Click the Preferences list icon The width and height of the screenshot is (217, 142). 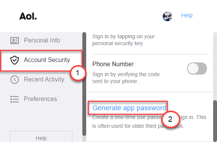coord(15,99)
